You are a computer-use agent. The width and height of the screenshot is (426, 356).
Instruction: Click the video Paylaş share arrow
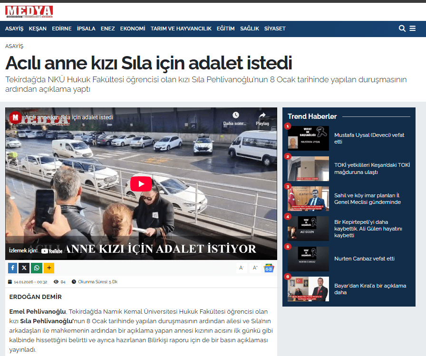(262, 115)
